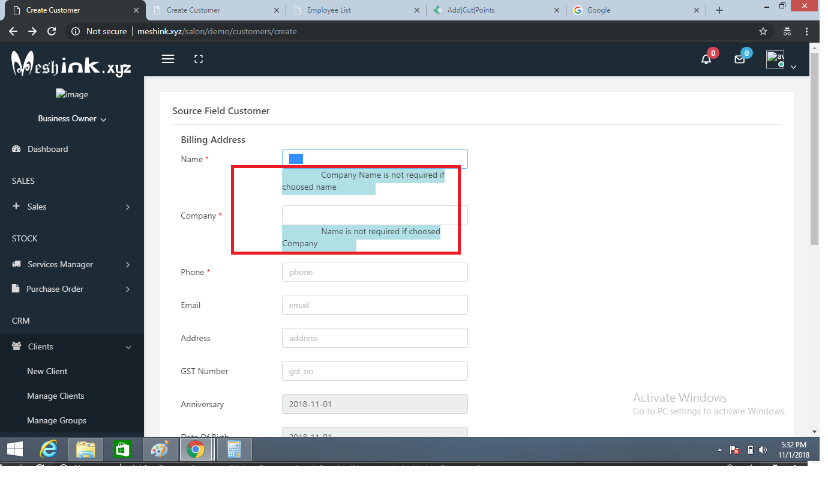Close the Employee List tab
Screen dimensions: 828x478
[416, 10]
